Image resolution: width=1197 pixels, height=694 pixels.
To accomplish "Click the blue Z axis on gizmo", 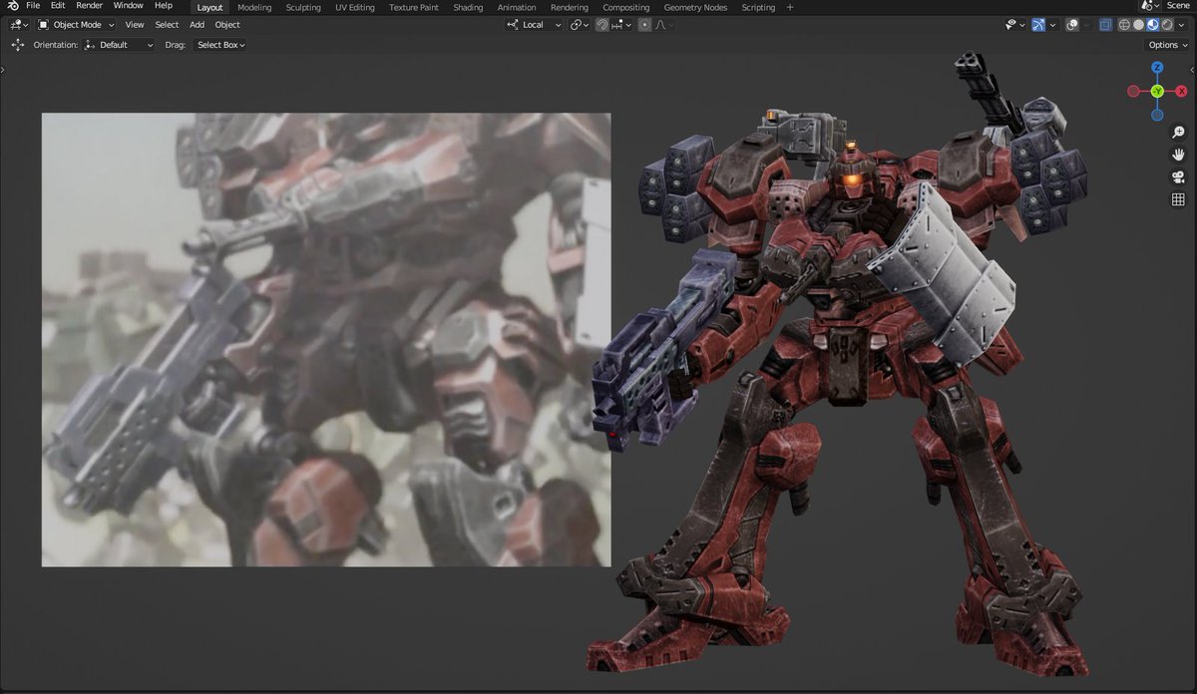I will [x=1157, y=68].
